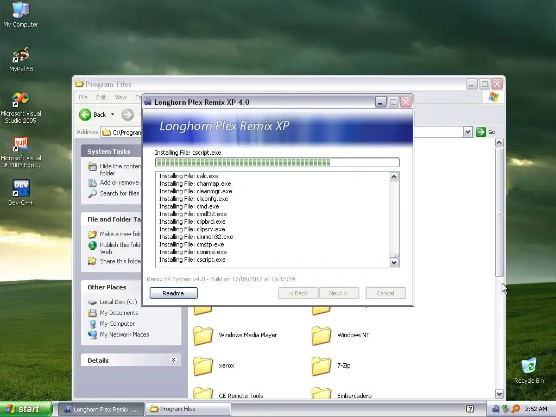The width and height of the screenshot is (556, 417).
Task: Collapse the System Tasks panel header
Action: pos(111,151)
